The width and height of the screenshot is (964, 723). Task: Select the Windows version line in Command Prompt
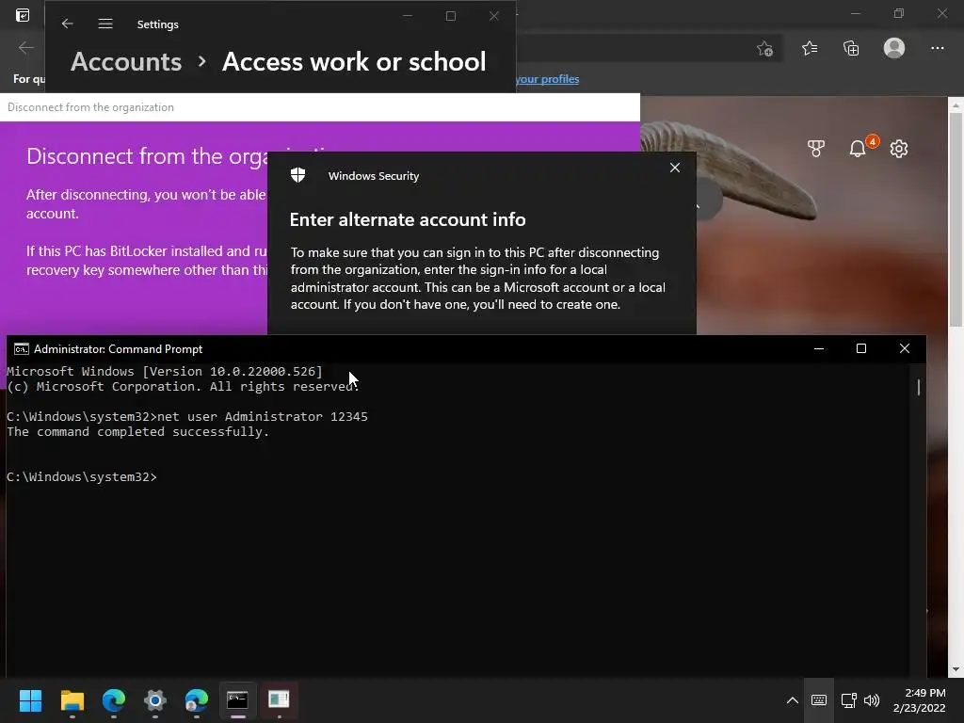click(x=165, y=371)
